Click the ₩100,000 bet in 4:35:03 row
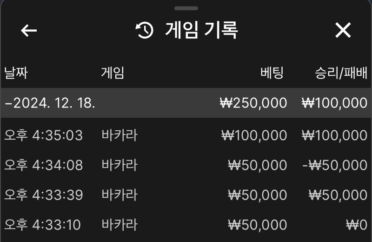The width and height of the screenshot is (372, 242). pos(254,135)
